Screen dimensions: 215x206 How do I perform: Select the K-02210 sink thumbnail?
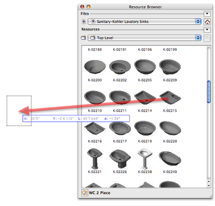[x=95, y=97]
